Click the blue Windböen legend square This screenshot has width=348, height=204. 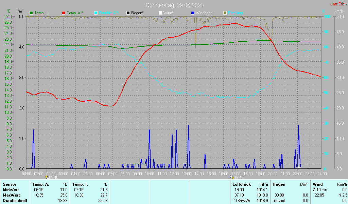point(193,13)
